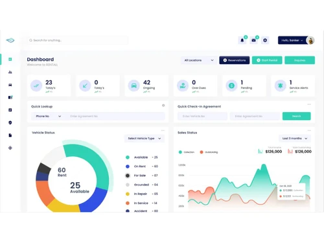
Task: Toggle the Outstanding series legend
Action: (x=209, y=152)
